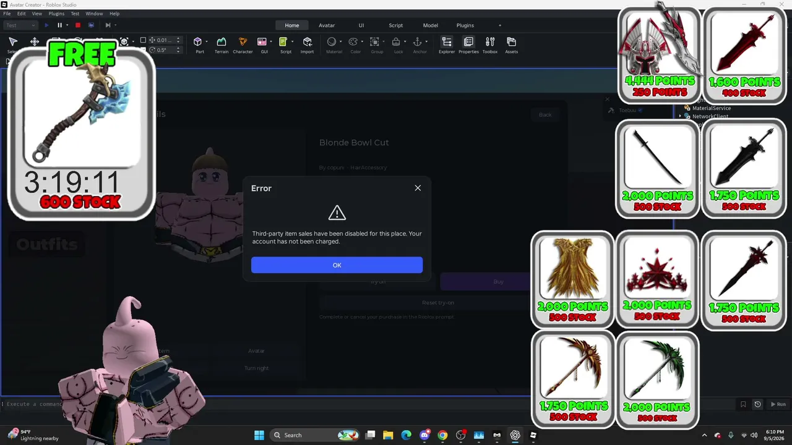Click the Reset try-on button
792x445 pixels.
click(438, 303)
